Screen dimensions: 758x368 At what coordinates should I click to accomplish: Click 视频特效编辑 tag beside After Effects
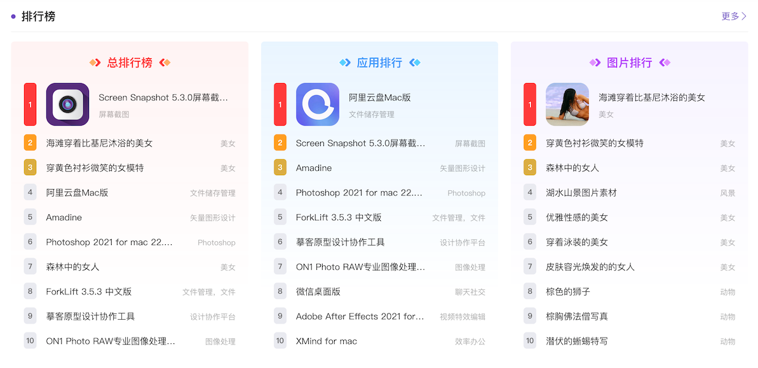pos(463,317)
